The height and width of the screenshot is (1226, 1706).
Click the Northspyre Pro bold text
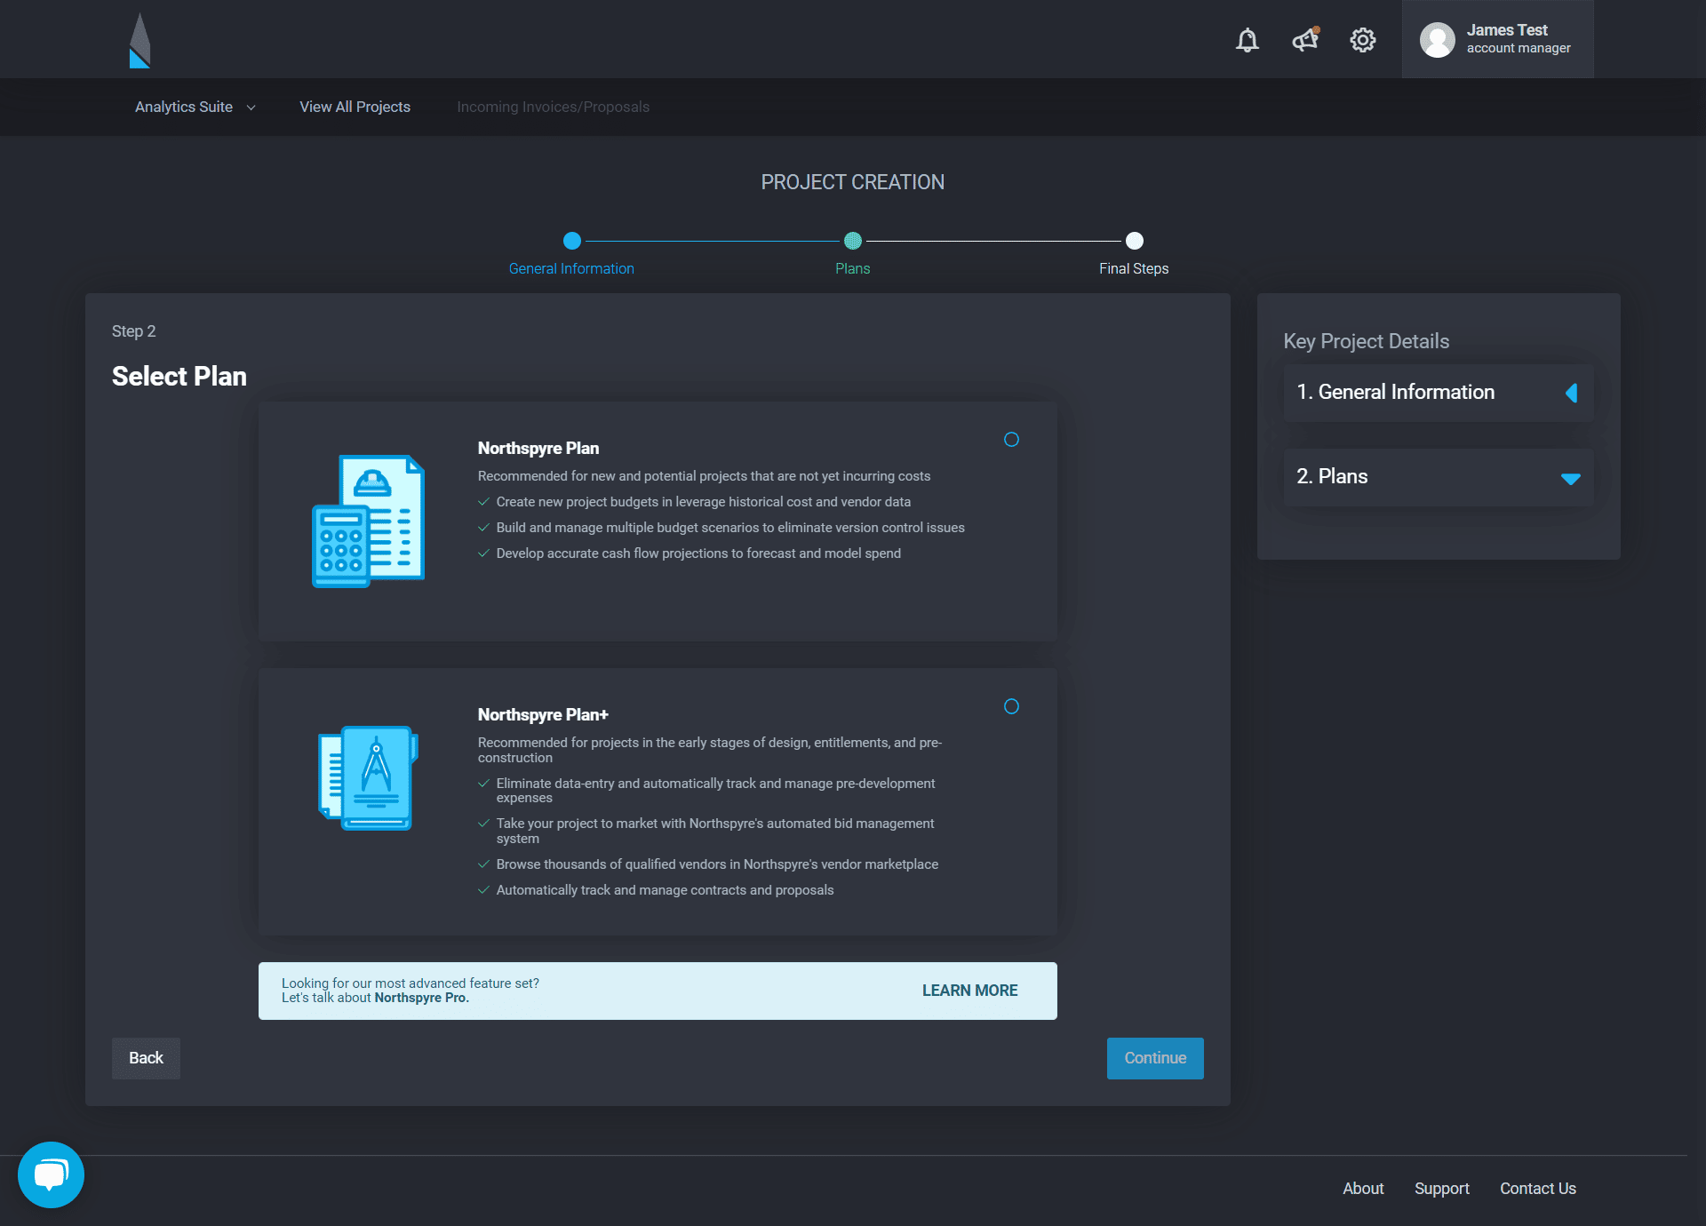[x=421, y=998]
